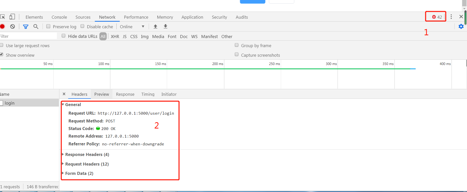Filter requests by XHR
The image size is (467, 192).
point(115,37)
